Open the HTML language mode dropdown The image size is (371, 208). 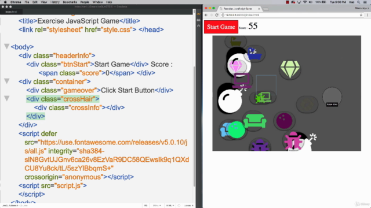(170, 206)
